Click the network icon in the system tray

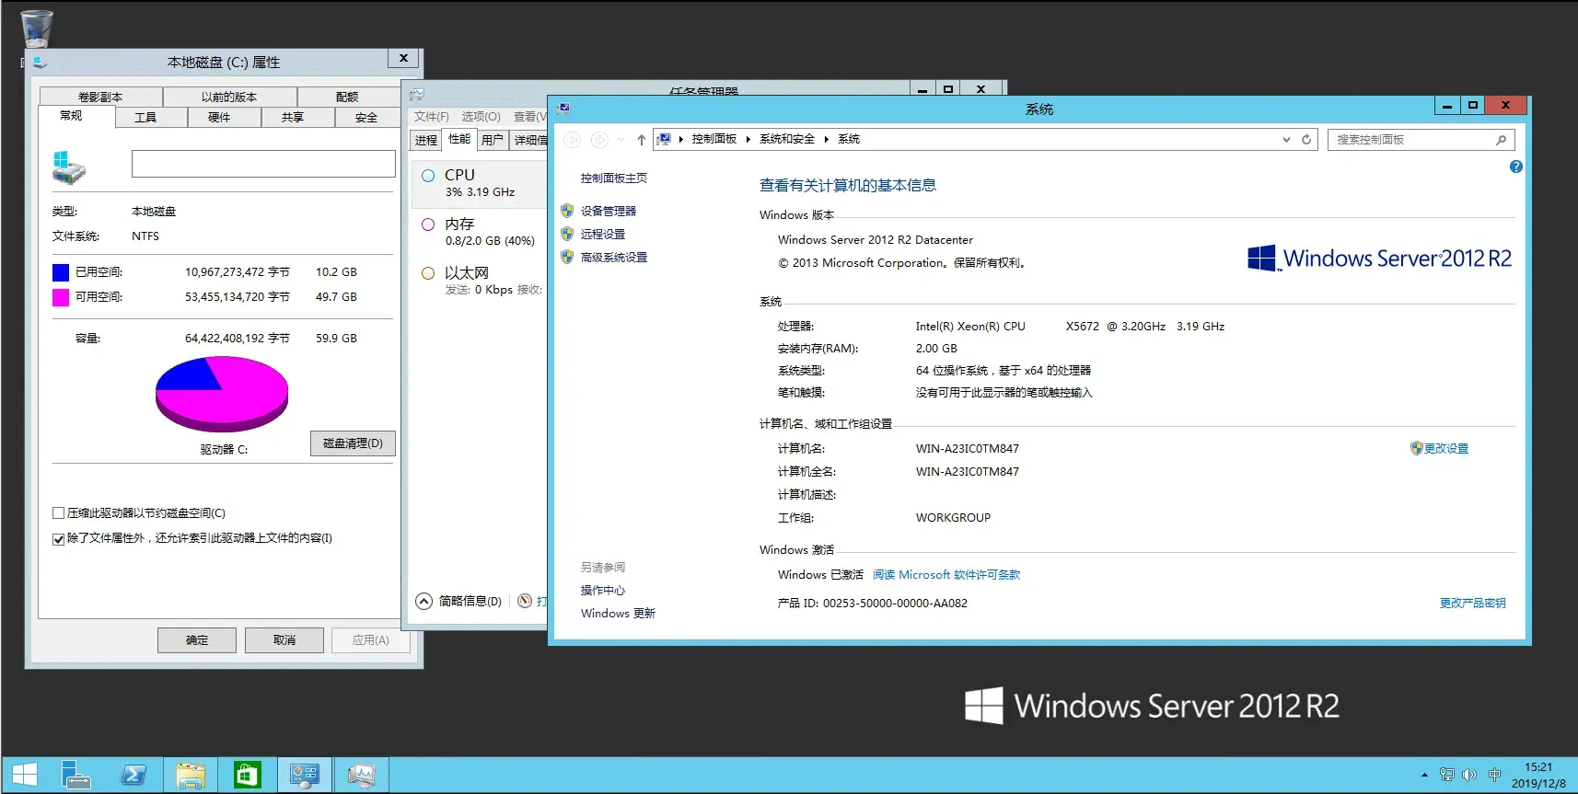pyautogui.click(x=1447, y=775)
